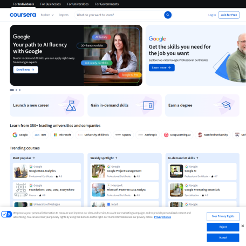Open Foundations: Data, Data, Everywhere course icon
Viewport: 246px width, 246px height.
coord(21,190)
